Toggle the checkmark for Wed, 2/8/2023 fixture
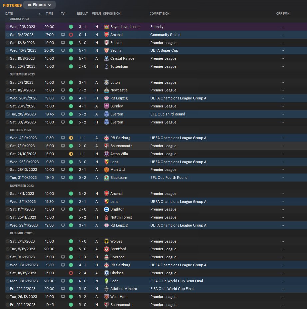 (7, 27)
